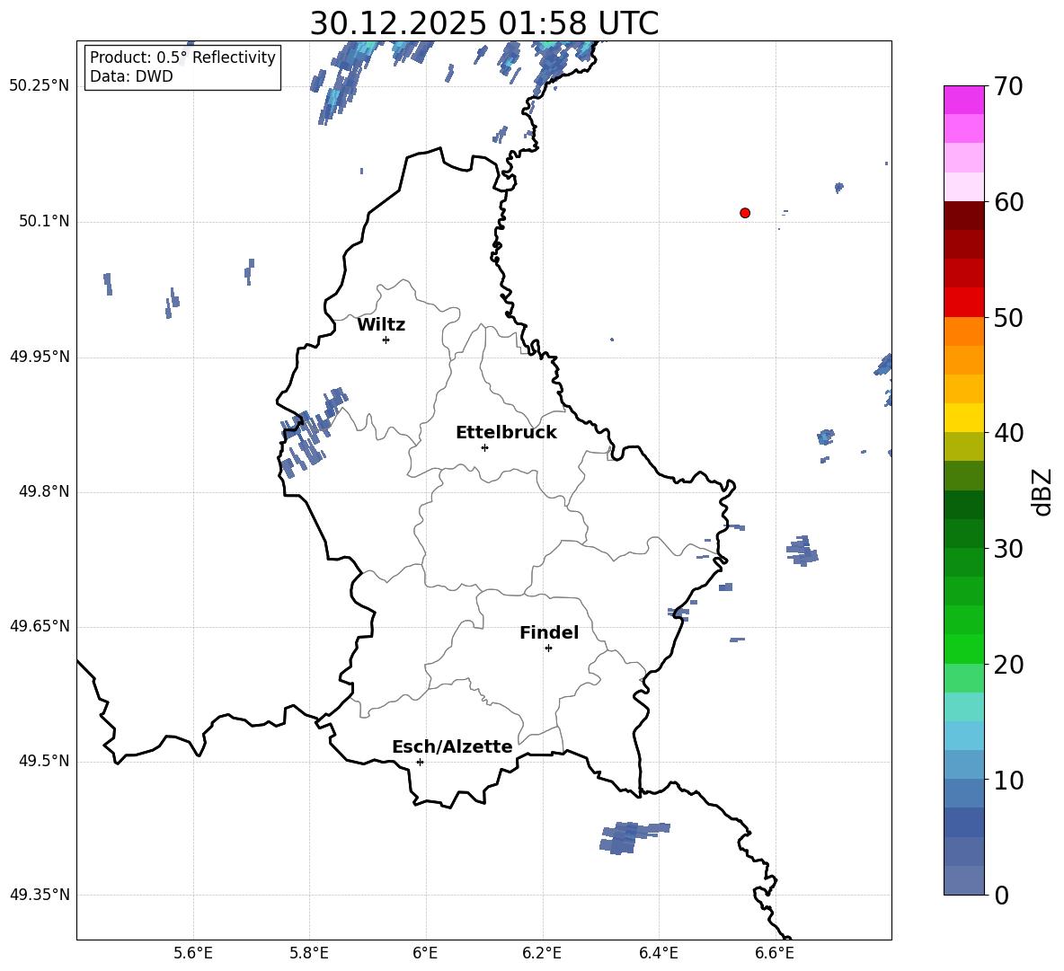Pick the yellow colorbar swatch just above 40

[x=964, y=418]
